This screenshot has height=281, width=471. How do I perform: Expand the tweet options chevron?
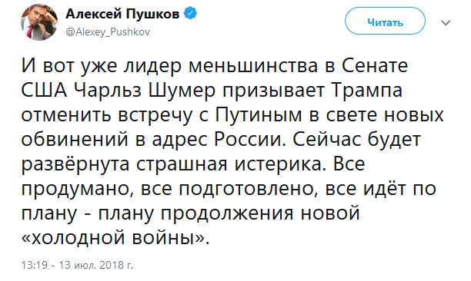point(446,23)
